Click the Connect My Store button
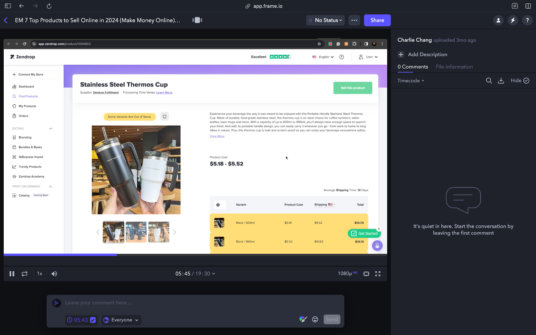The height and width of the screenshot is (335, 536). (x=33, y=74)
